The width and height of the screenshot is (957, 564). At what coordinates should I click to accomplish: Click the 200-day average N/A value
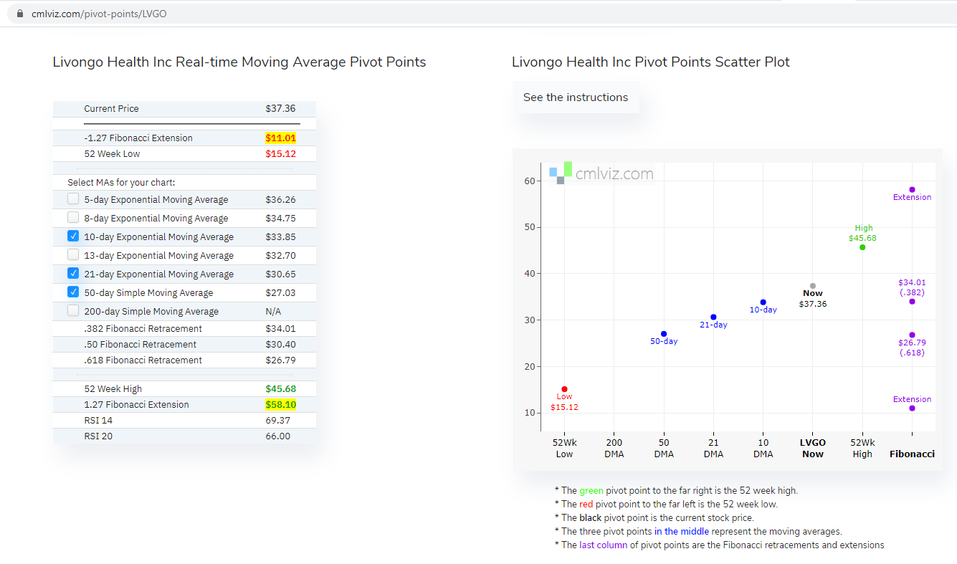pyautogui.click(x=273, y=312)
